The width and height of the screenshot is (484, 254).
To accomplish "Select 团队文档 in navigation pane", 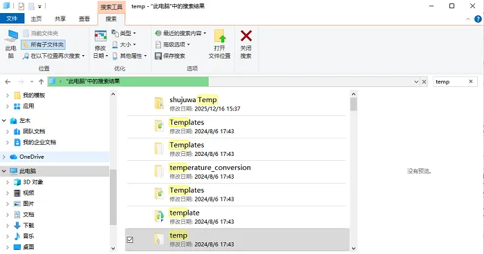I will tap(34, 131).
